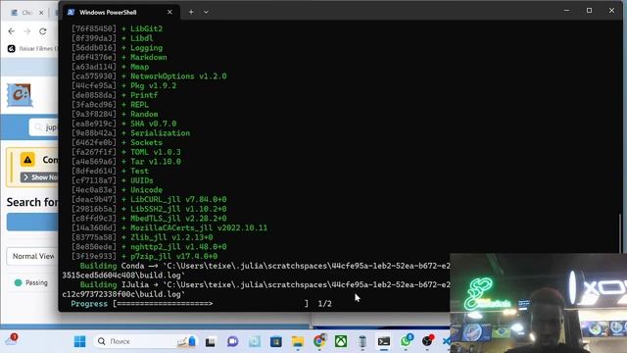Click the PowerShell icon in the tab
Screen dimensions: 627x353
click(x=72, y=12)
